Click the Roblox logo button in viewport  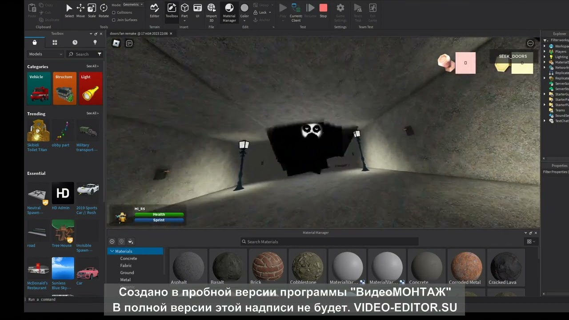click(116, 43)
